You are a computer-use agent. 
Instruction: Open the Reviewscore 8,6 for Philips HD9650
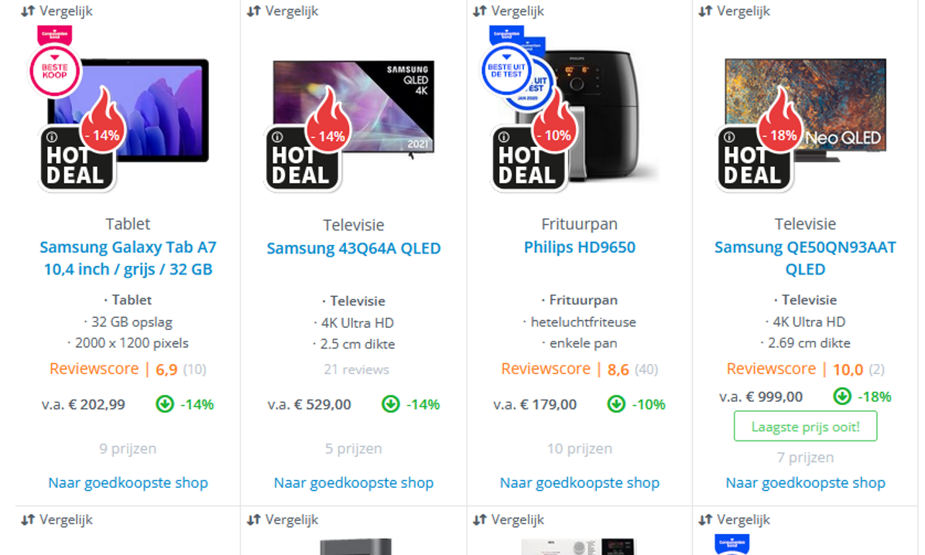pos(579,369)
